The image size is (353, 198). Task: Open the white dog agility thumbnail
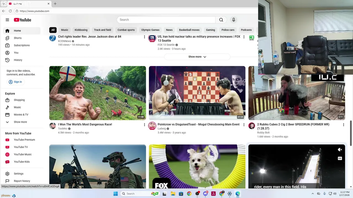tap(197, 166)
